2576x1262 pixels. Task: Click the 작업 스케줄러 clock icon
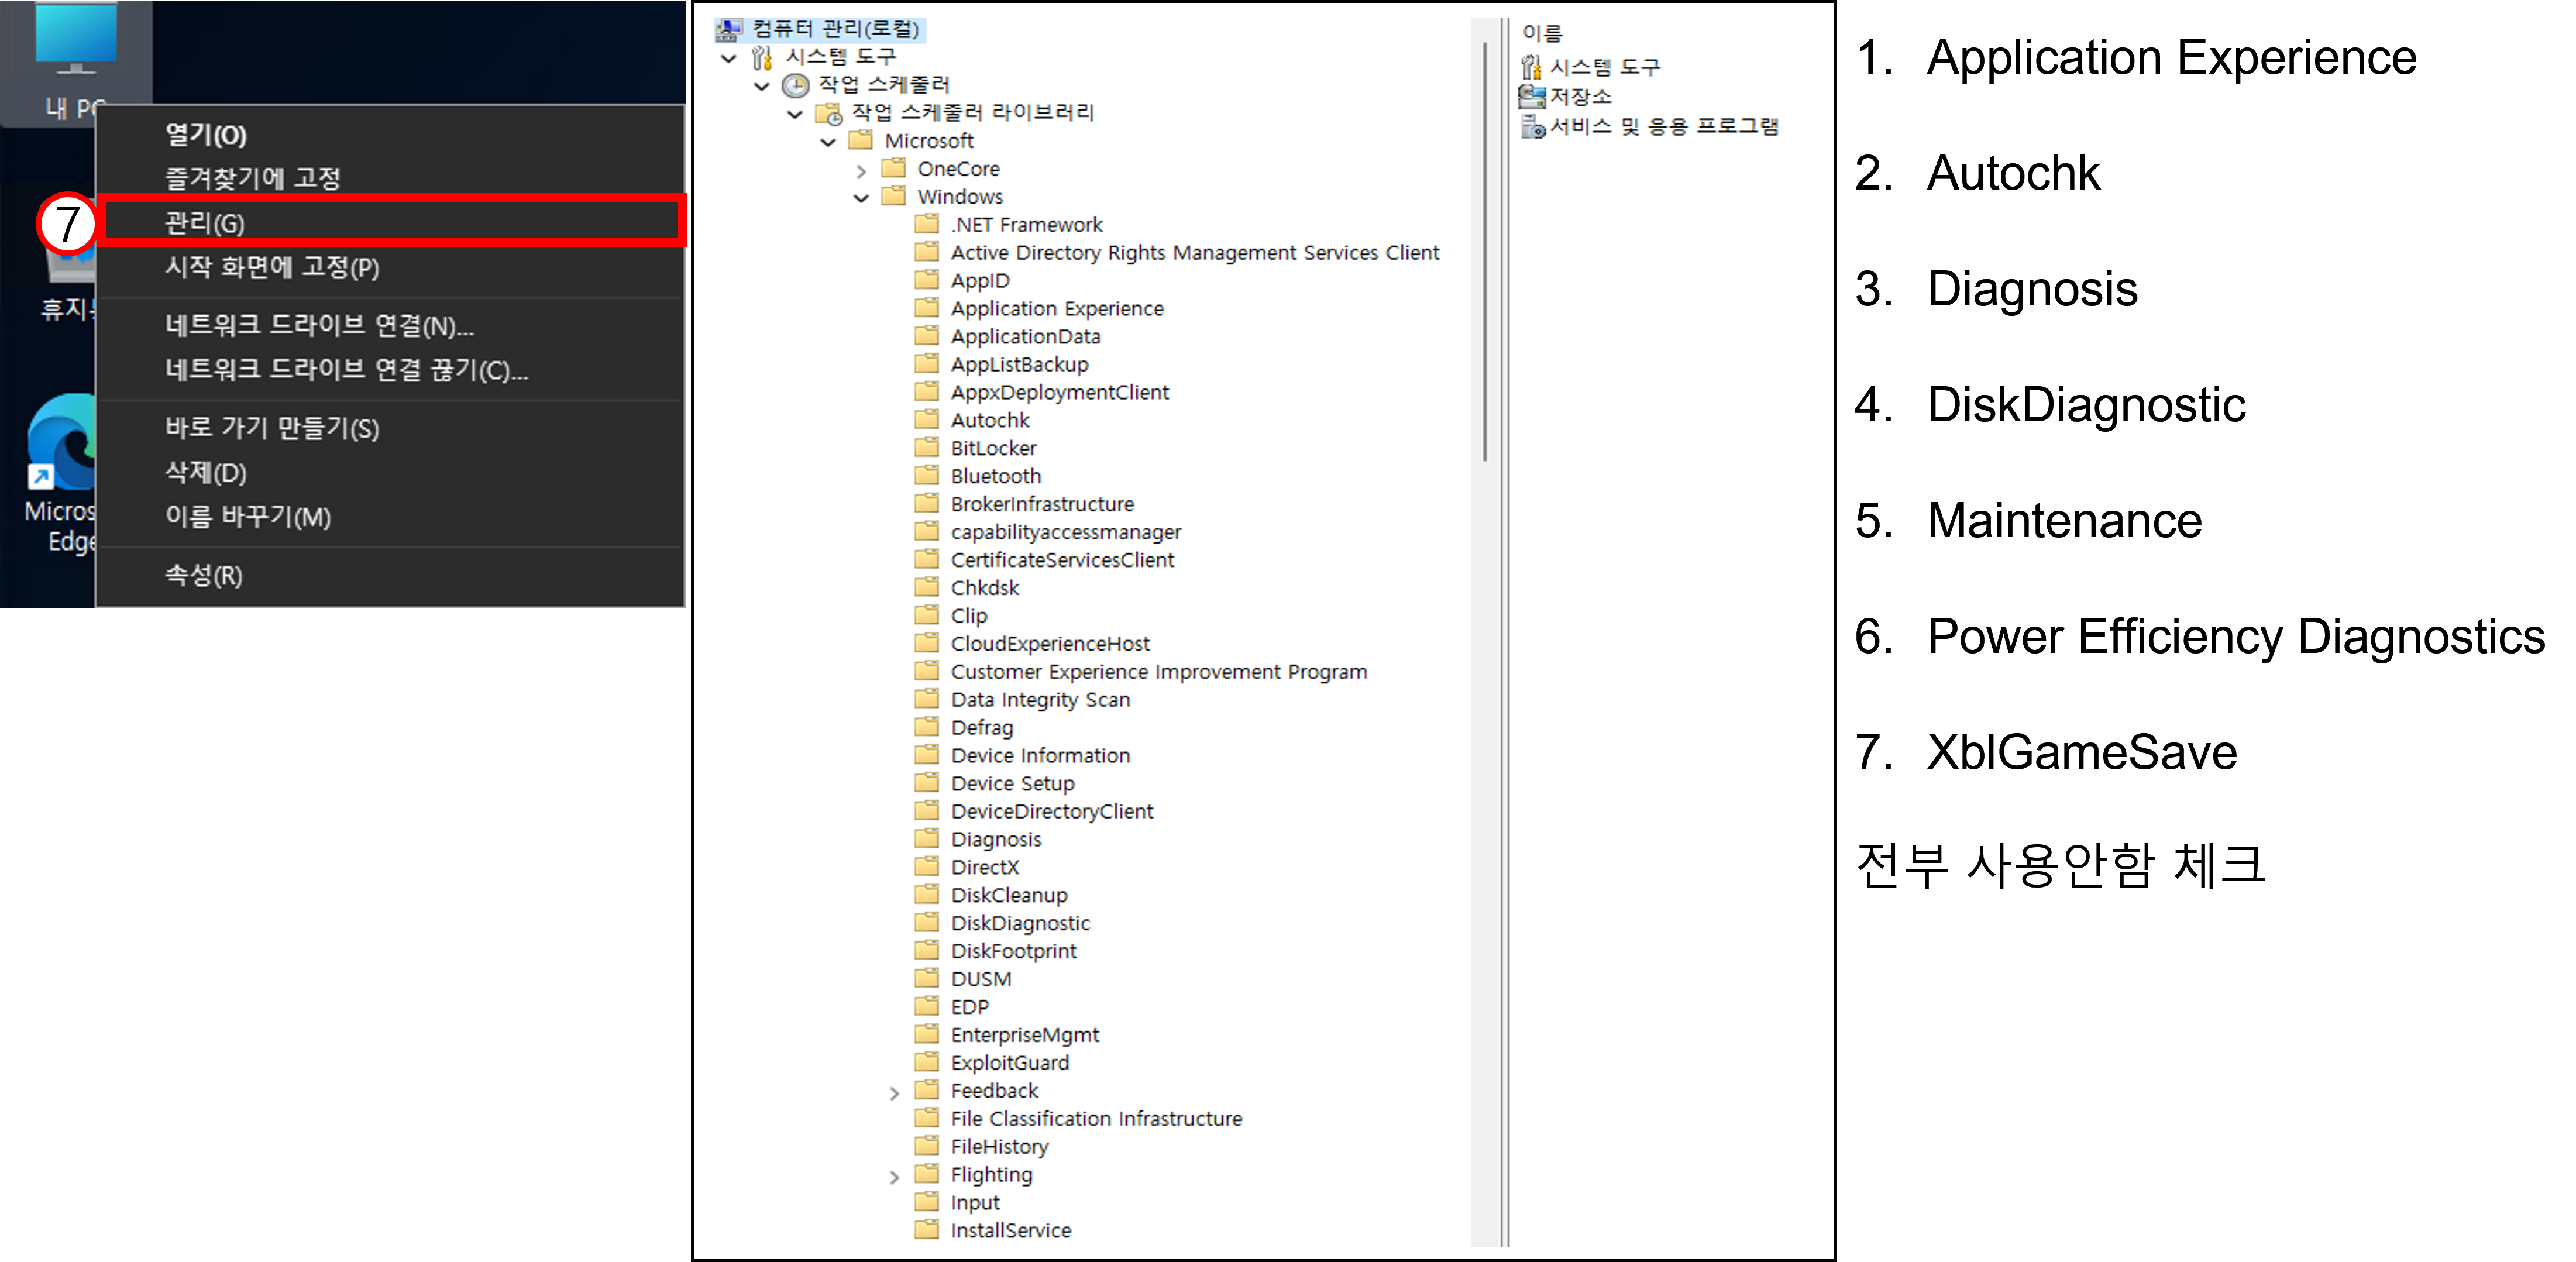[x=795, y=85]
